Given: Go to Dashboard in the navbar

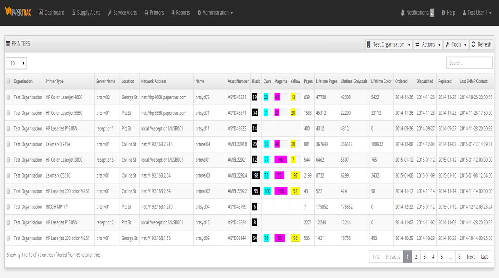Looking at the screenshot, I should [51, 13].
